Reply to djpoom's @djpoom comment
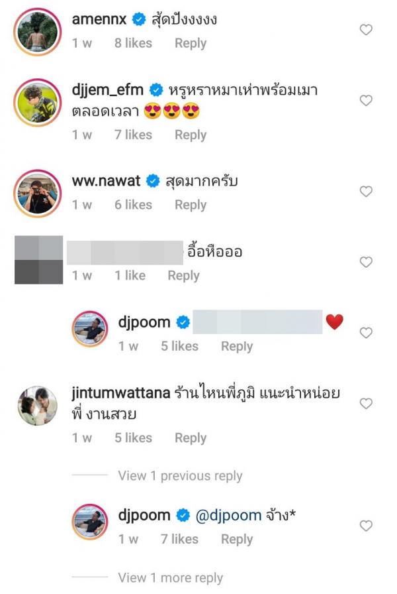Screen dimensions: 397x594 [237, 539]
